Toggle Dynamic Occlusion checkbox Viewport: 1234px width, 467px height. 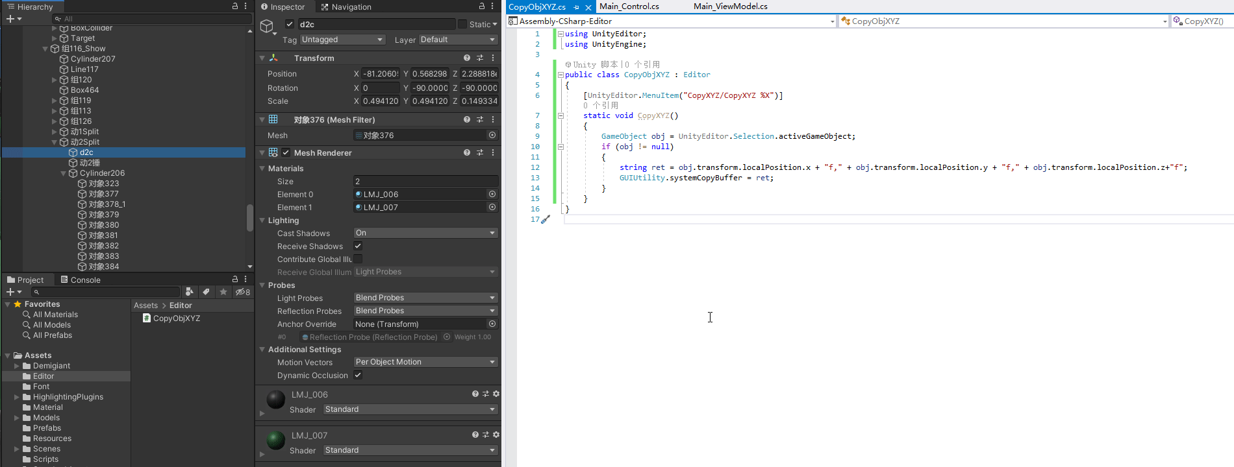358,375
